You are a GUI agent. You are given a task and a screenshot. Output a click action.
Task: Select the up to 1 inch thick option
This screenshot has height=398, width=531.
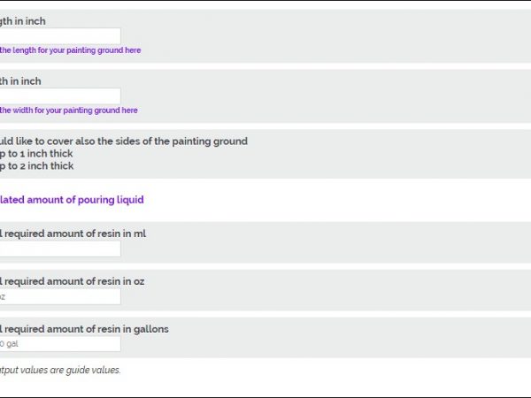point(37,154)
